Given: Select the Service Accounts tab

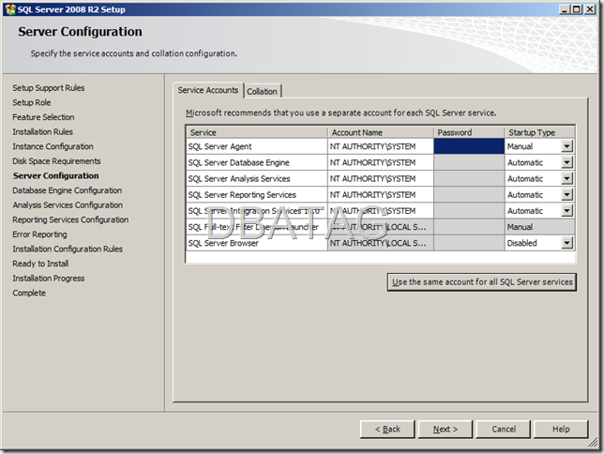Looking at the screenshot, I should click(x=208, y=90).
